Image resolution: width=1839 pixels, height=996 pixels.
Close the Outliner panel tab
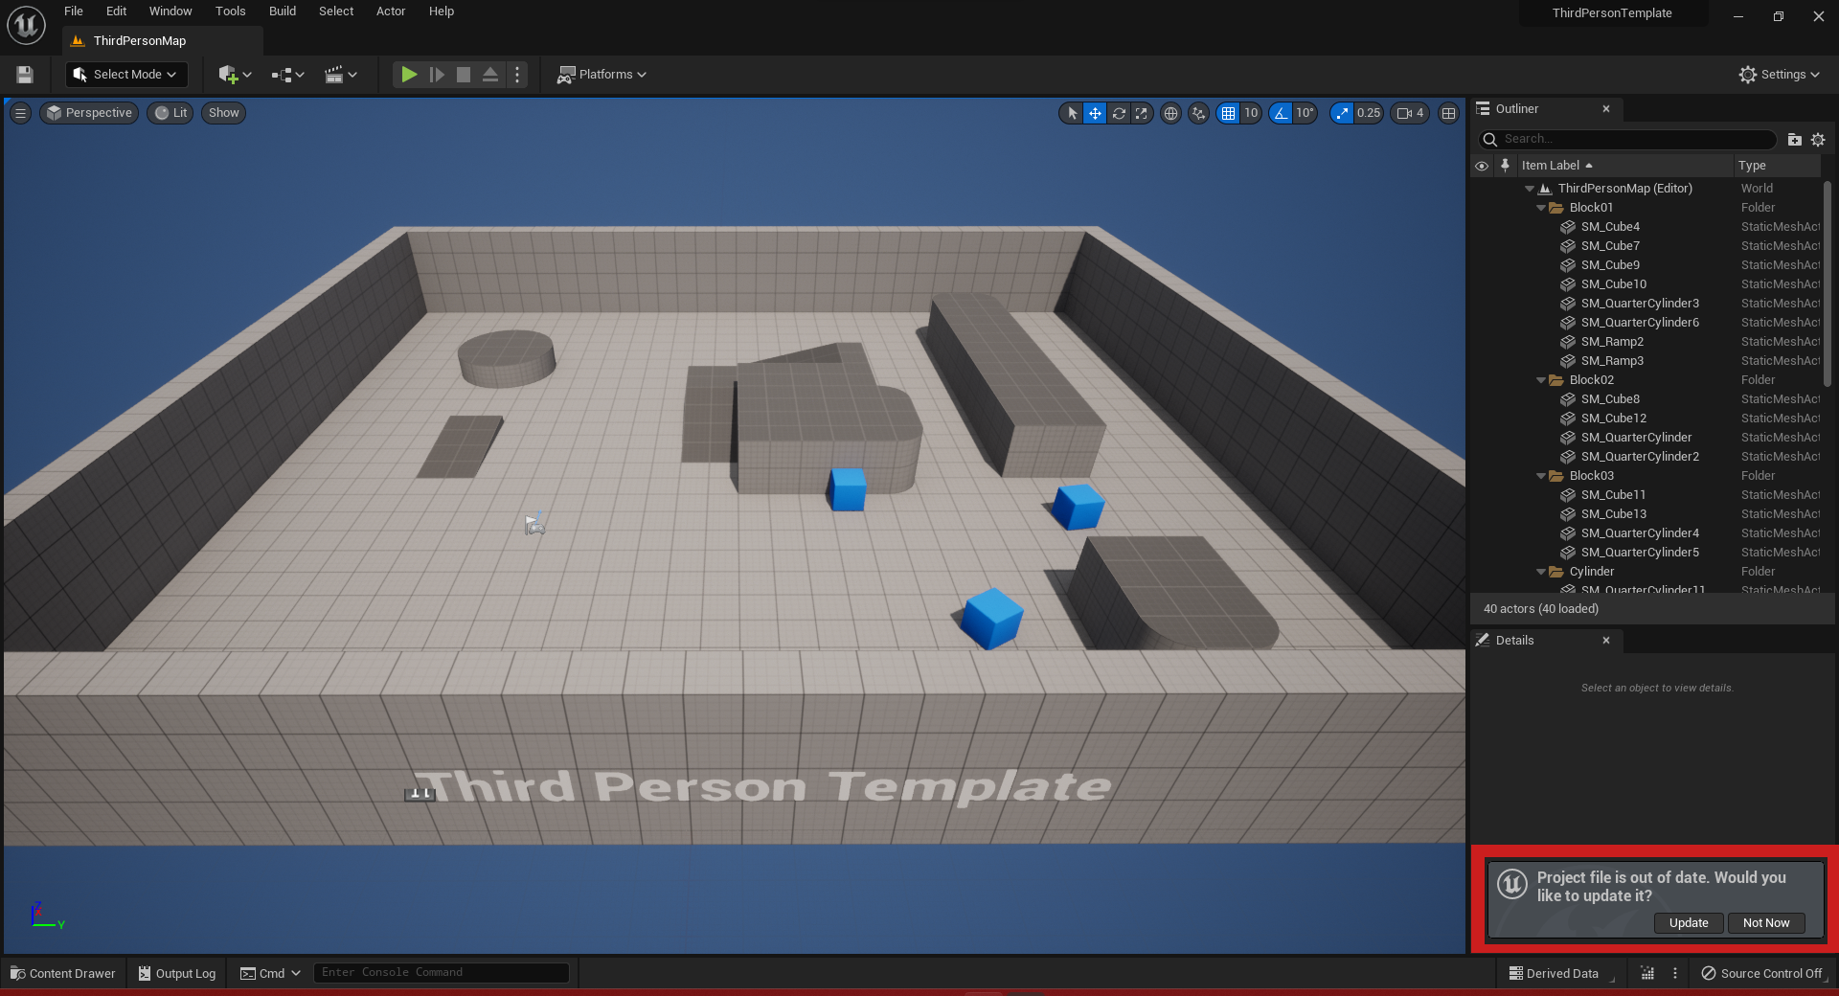(1606, 109)
